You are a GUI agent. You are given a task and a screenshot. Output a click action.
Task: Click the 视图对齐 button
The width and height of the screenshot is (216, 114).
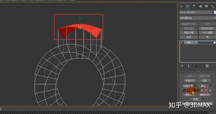(x=190, y=95)
